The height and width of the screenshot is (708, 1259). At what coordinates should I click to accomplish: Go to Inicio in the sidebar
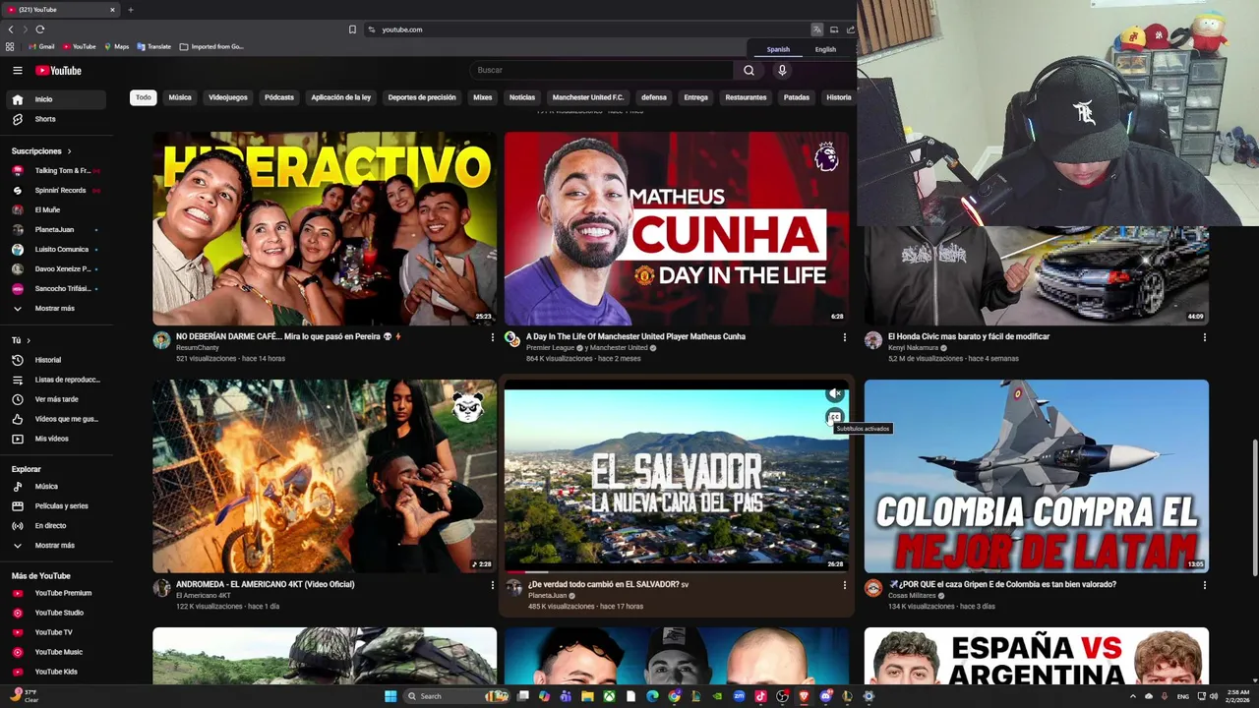tap(57, 99)
